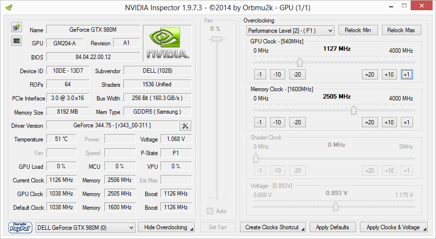Click the Driver Version field

click(112, 125)
